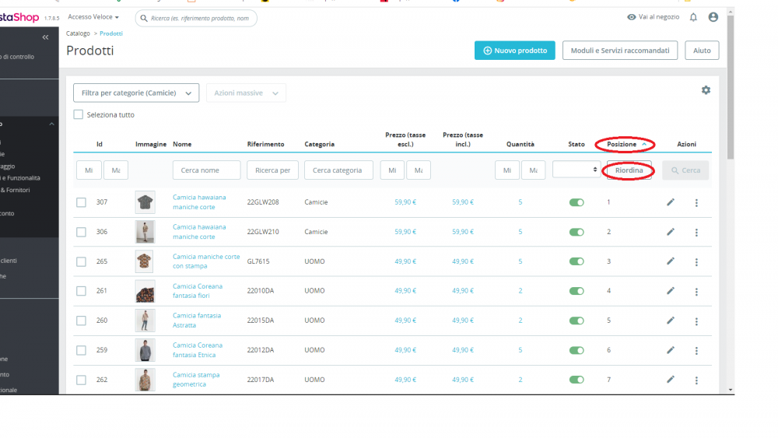Click thumbnail of product 265
This screenshot has width=778, height=438.
(145, 261)
